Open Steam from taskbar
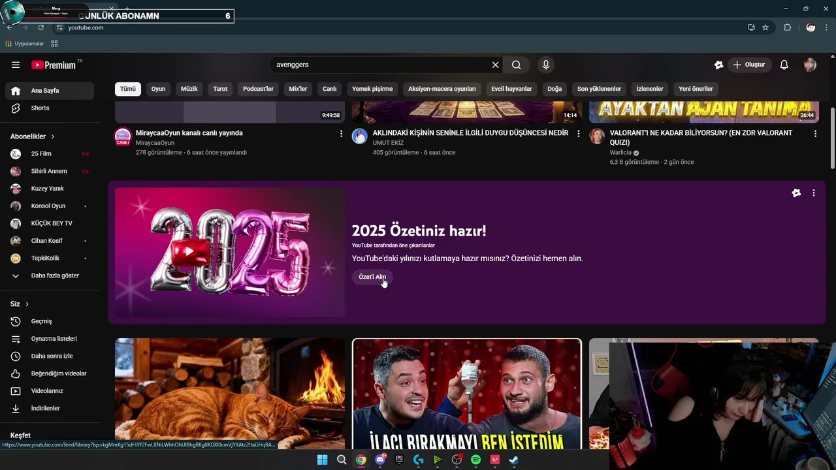The height and width of the screenshot is (470, 836). pyautogui.click(x=514, y=460)
